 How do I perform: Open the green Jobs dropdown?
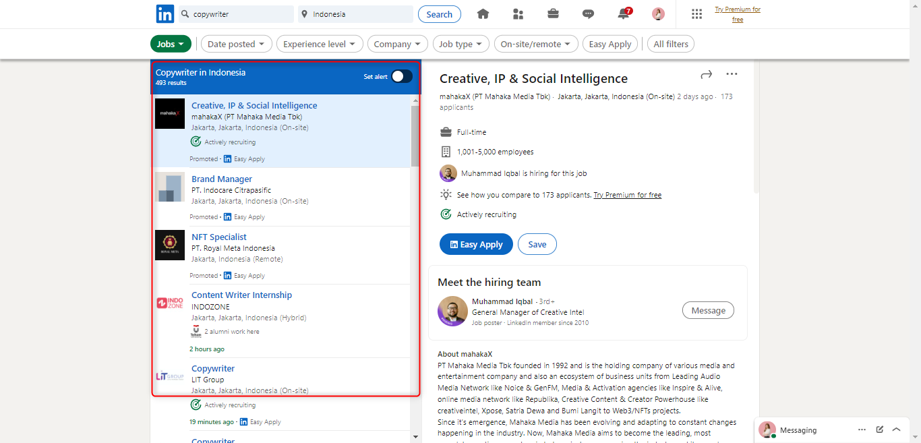click(x=171, y=44)
